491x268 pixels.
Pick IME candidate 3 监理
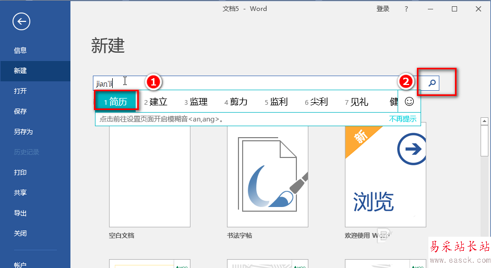(x=196, y=102)
